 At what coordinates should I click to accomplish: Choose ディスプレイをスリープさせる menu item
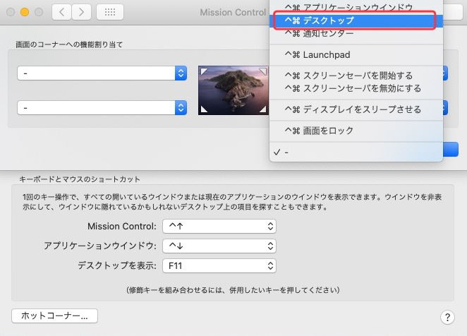356,109
